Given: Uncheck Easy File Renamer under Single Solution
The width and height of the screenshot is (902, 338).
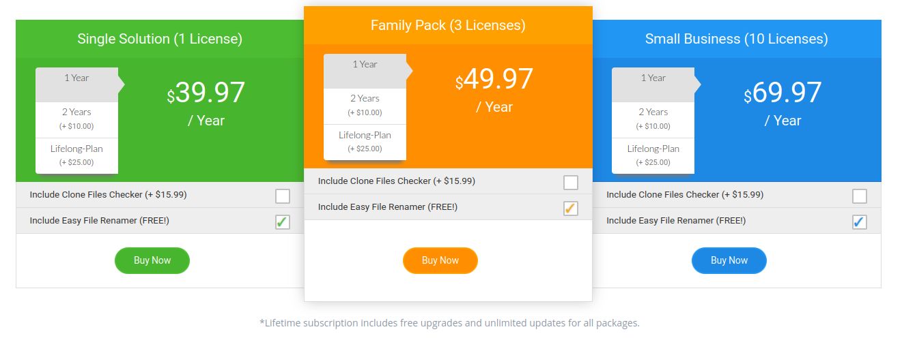Looking at the screenshot, I should coord(283,222).
